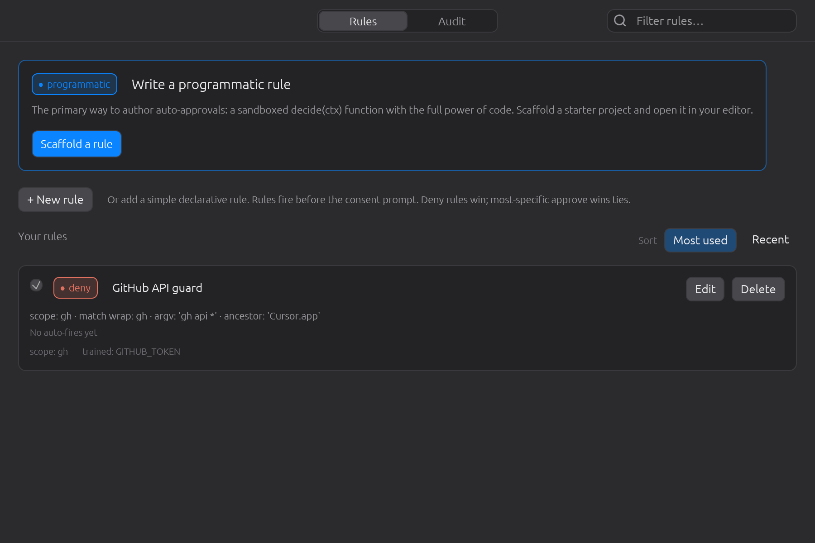
Task: Open the GitHub API guard rule title
Action: [x=157, y=288]
